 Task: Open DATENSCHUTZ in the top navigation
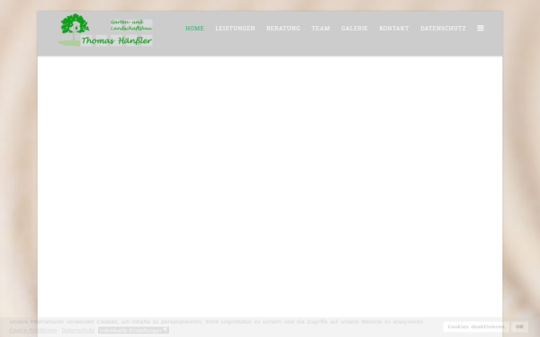coord(443,28)
